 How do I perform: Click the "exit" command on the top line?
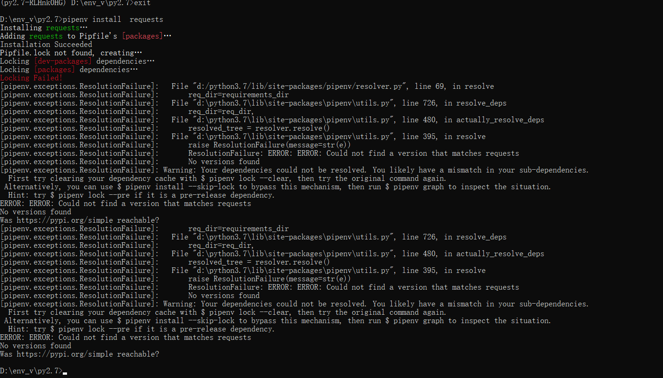pos(142,3)
